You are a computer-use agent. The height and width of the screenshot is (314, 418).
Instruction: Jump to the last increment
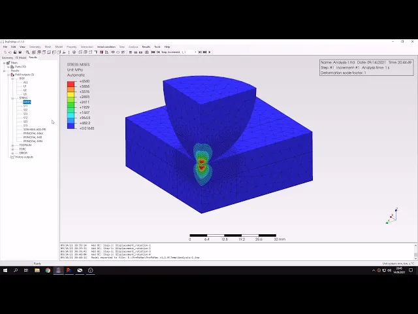(204, 52)
